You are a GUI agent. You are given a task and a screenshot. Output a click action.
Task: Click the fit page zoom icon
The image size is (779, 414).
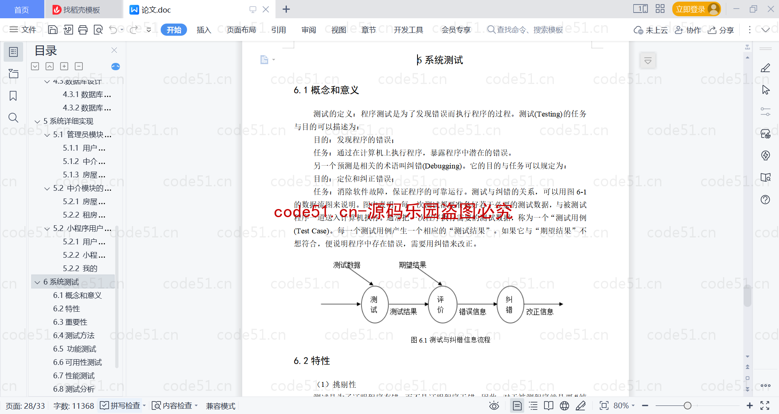(604, 405)
